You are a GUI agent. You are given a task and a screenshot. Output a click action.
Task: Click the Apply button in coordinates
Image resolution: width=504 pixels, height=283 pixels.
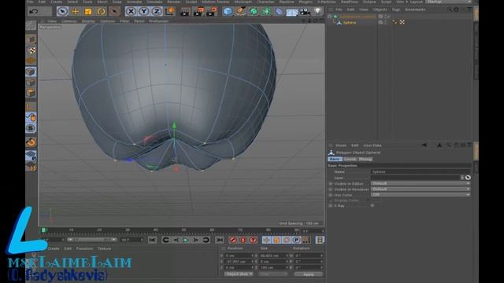(x=308, y=274)
